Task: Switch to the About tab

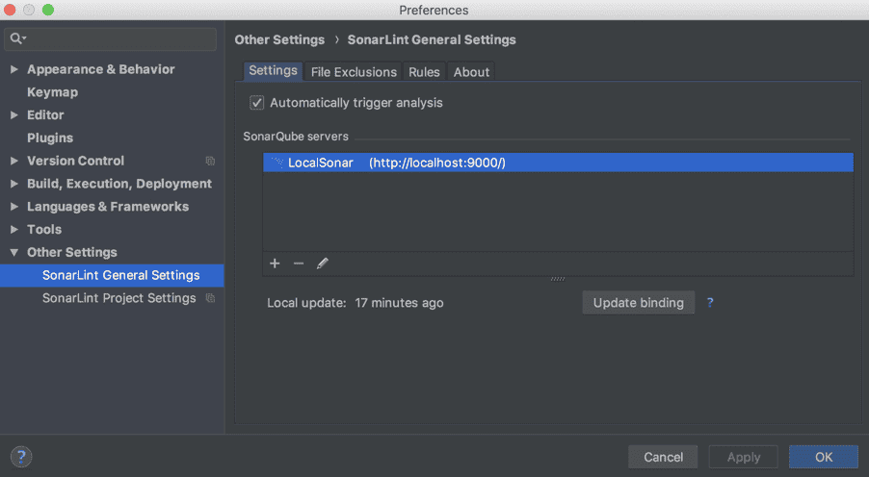Action: 471,72
